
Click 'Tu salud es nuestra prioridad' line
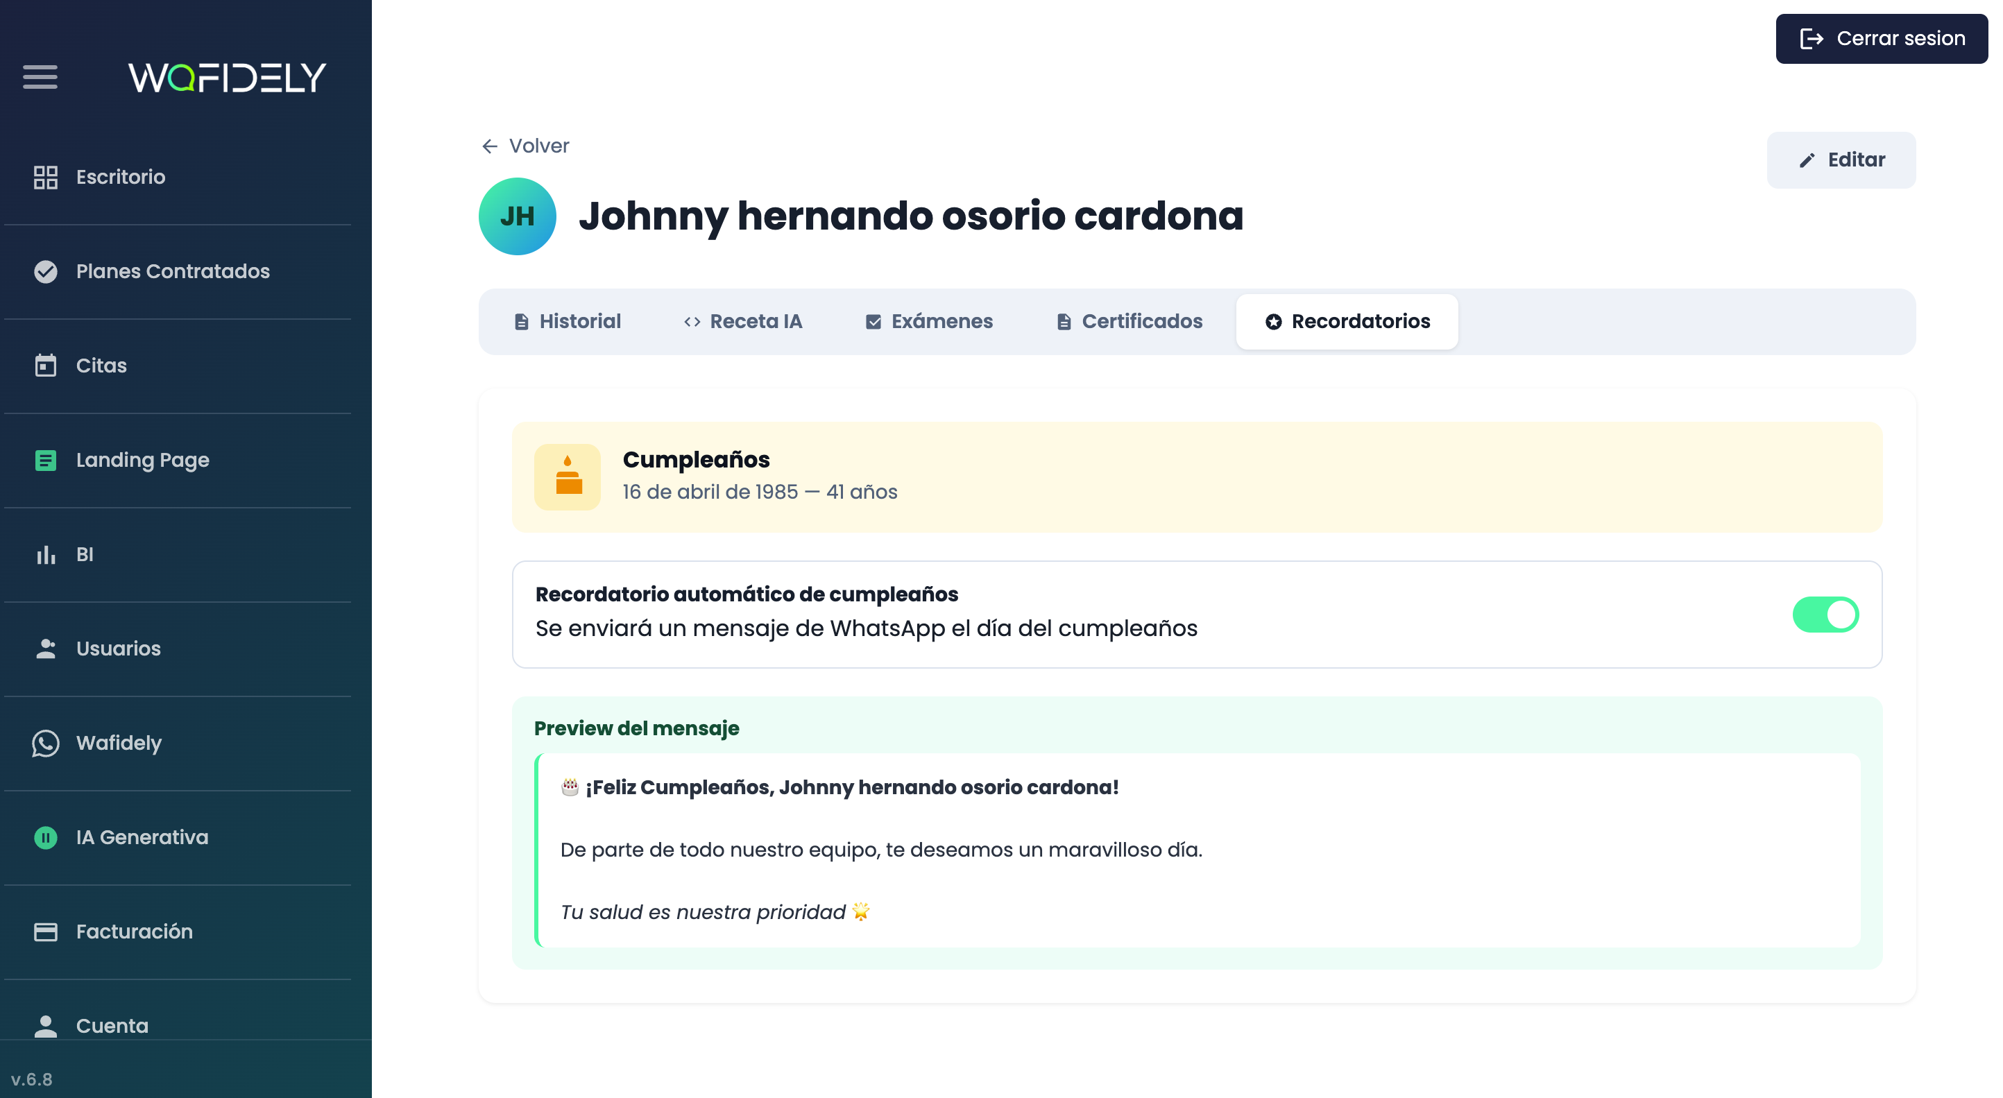tap(715, 912)
